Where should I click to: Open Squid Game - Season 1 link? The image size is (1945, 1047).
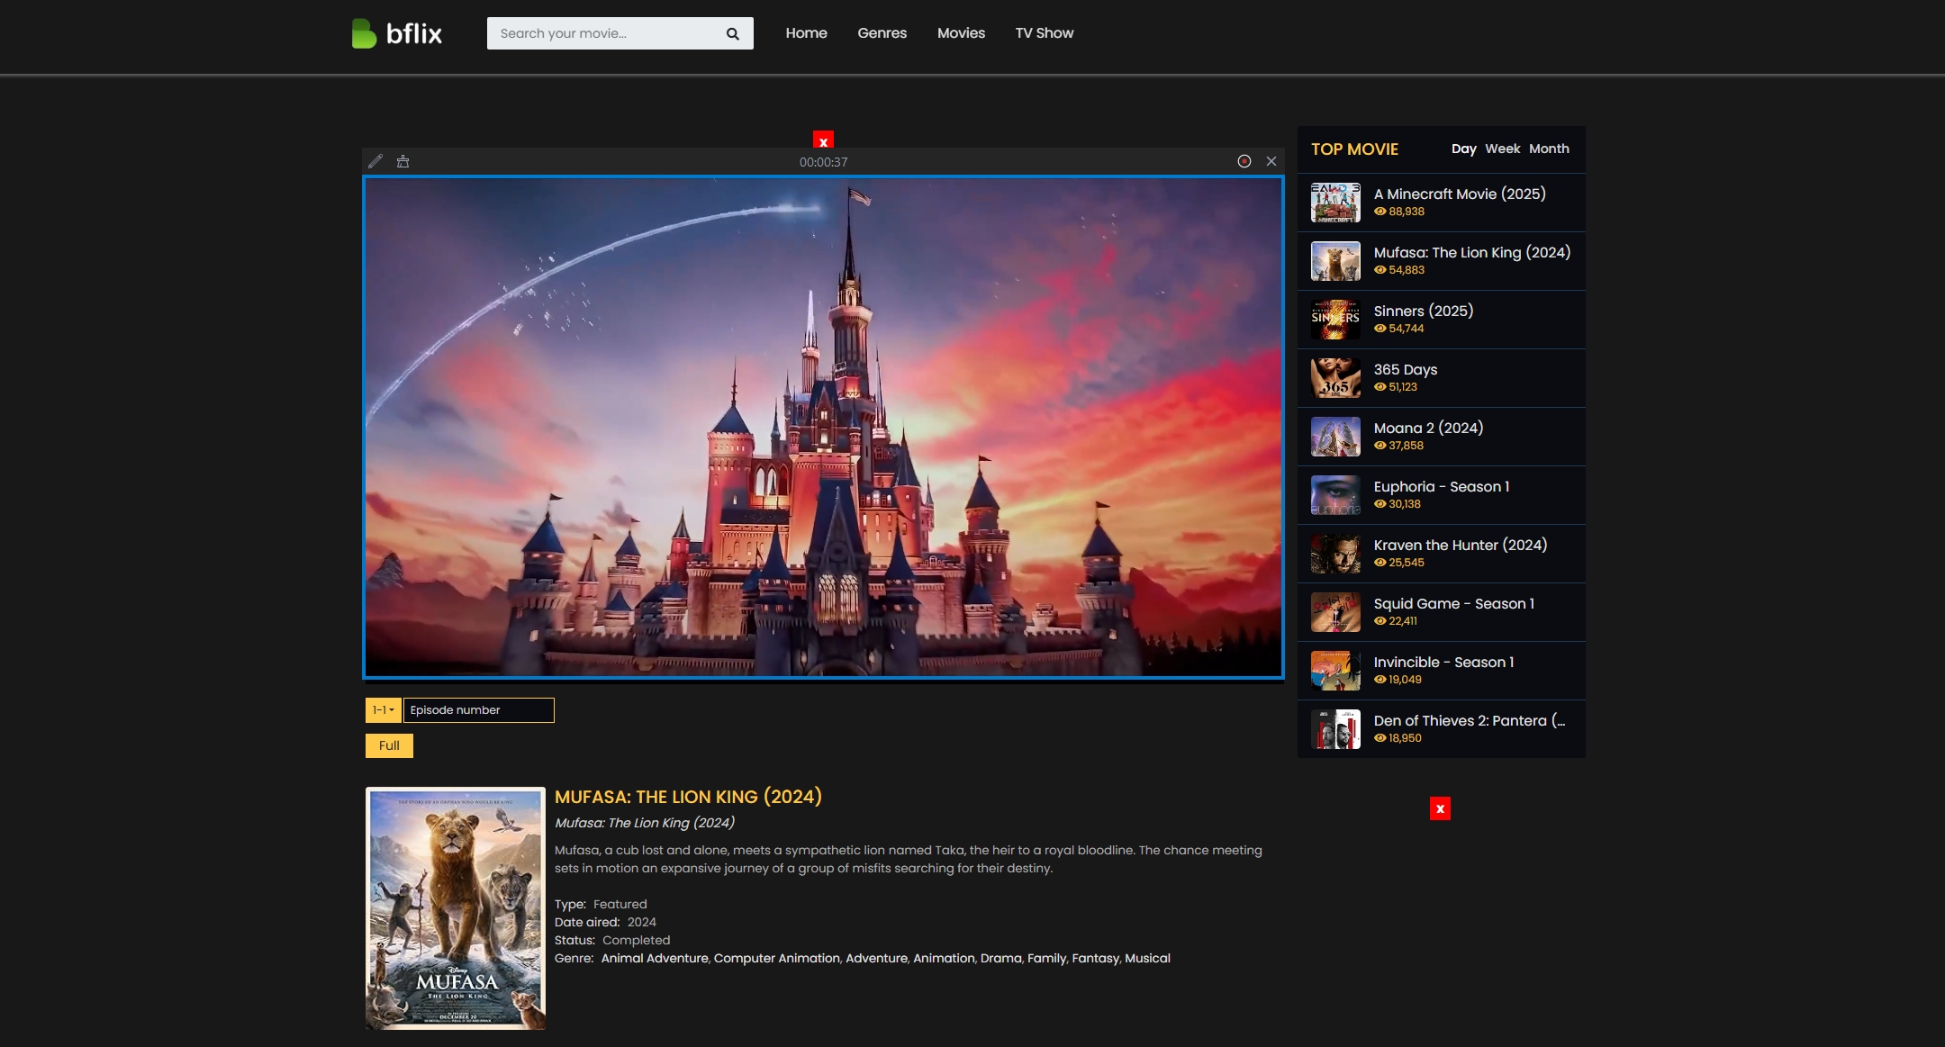point(1453,603)
